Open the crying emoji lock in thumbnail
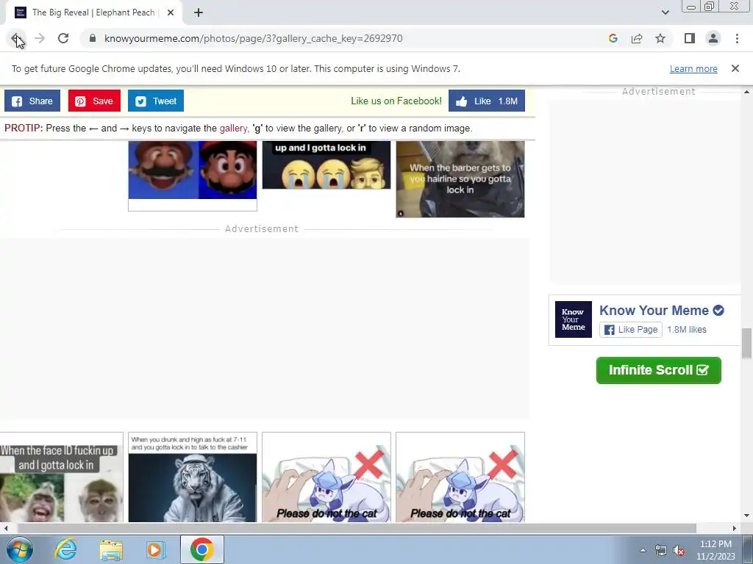Image resolution: width=753 pixels, height=564 pixels. click(x=326, y=164)
